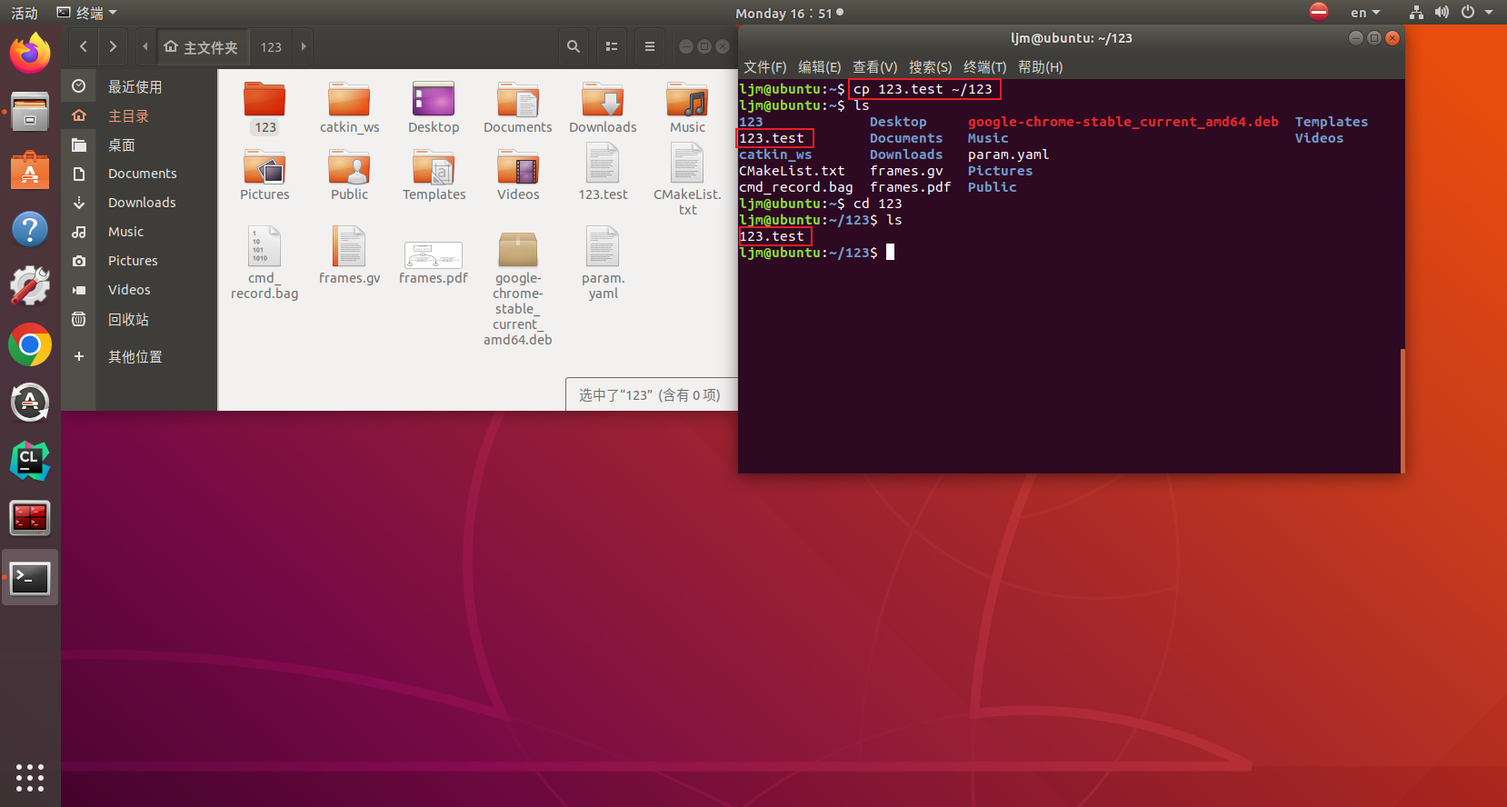Toggle list view in file manager

[612, 46]
